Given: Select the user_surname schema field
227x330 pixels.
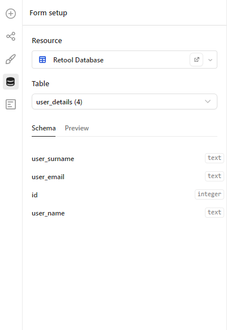Looking at the screenshot, I should point(53,159).
